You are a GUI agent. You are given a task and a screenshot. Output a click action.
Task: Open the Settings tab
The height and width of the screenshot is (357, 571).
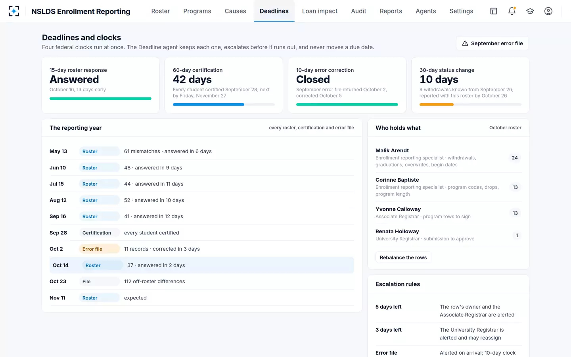461,11
